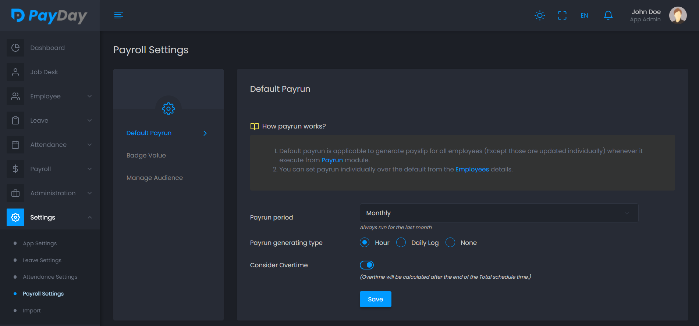Enter fullscreen mode via the frame icon
The height and width of the screenshot is (326, 699).
click(562, 15)
